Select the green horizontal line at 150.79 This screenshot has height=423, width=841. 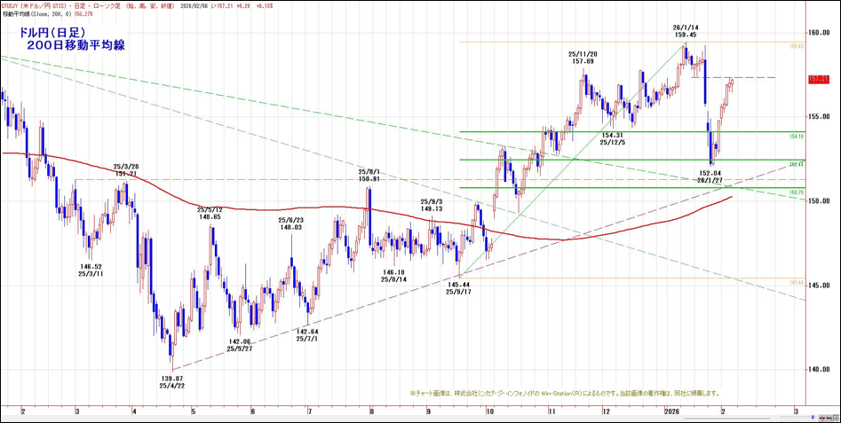pos(622,187)
